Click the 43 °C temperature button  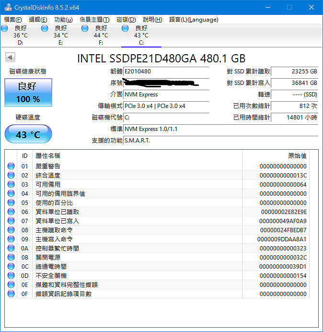point(28,134)
